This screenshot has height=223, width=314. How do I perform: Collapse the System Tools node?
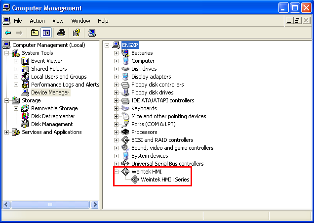(x=6, y=53)
